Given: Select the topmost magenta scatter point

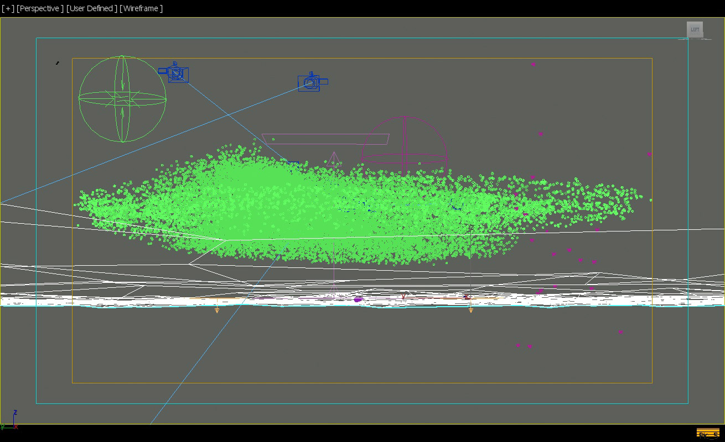Looking at the screenshot, I should click(533, 64).
